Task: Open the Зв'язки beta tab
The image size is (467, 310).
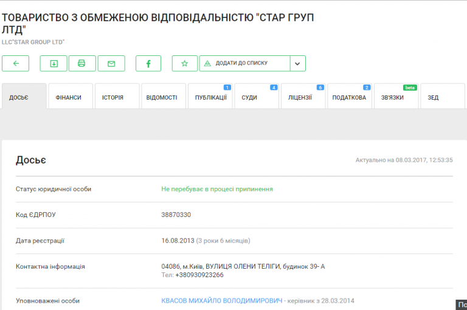Action: (x=396, y=97)
